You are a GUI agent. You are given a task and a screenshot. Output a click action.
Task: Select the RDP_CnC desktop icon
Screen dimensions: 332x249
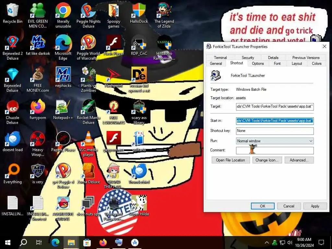139,45
